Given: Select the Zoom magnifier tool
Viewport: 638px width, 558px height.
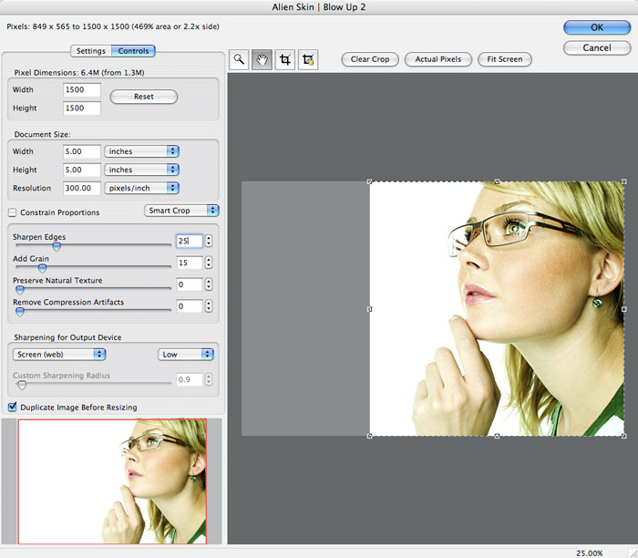Looking at the screenshot, I should 239,59.
